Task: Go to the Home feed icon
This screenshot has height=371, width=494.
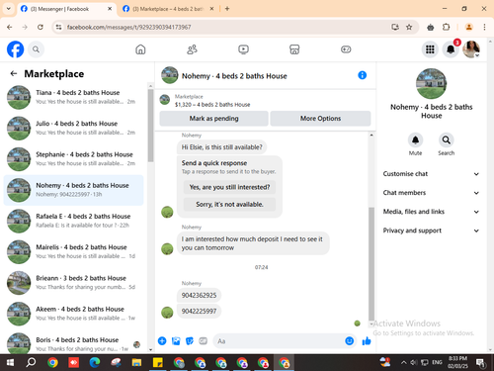Action: click(x=140, y=49)
